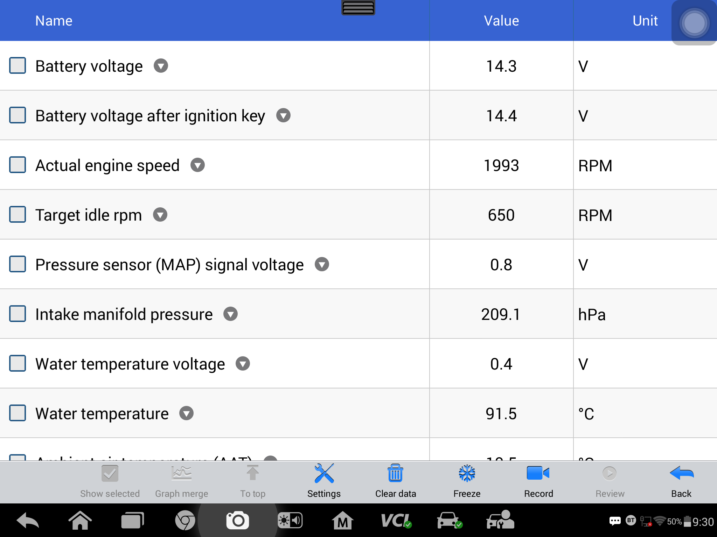Tap the Review button
Screen dimensions: 717x537
point(610,481)
